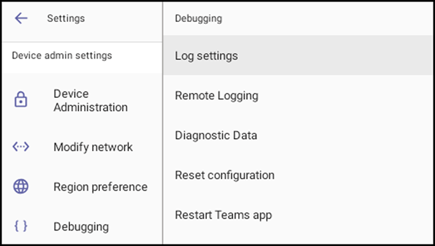The width and height of the screenshot is (435, 246).
Task: Click the network arrows icon beside Modify network
Action: point(21,146)
